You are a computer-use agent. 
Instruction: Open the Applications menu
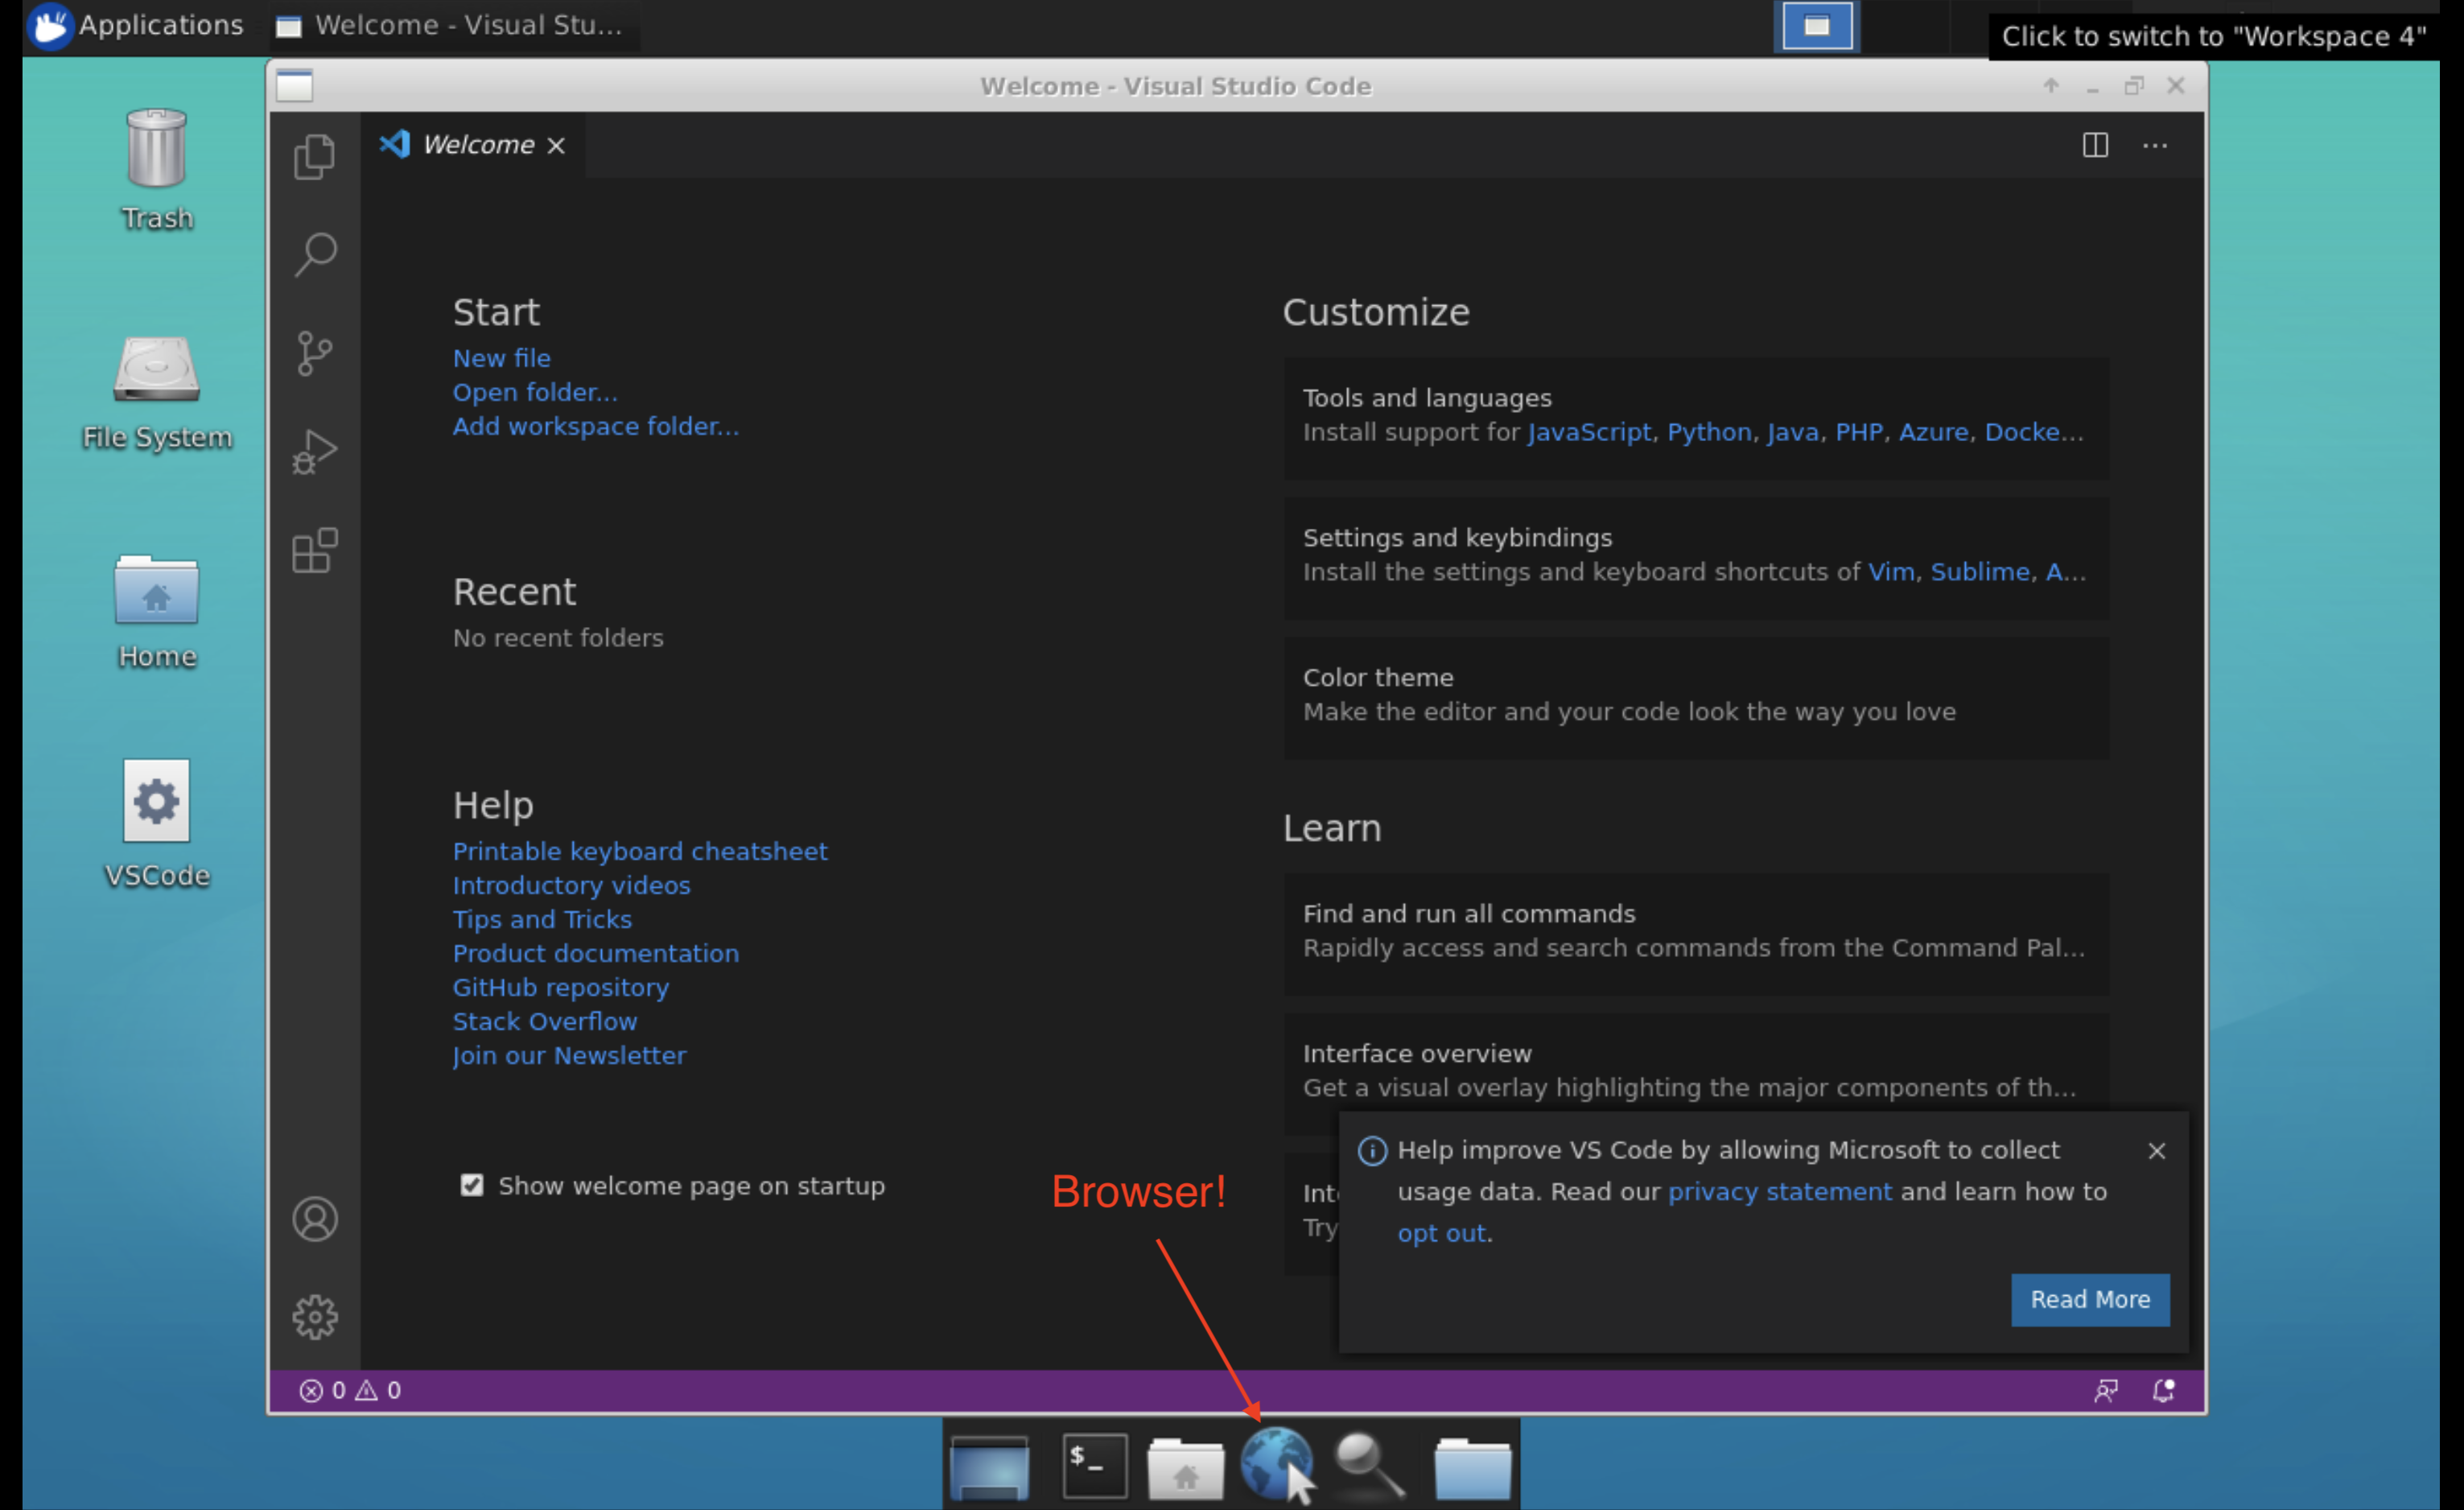tap(137, 25)
